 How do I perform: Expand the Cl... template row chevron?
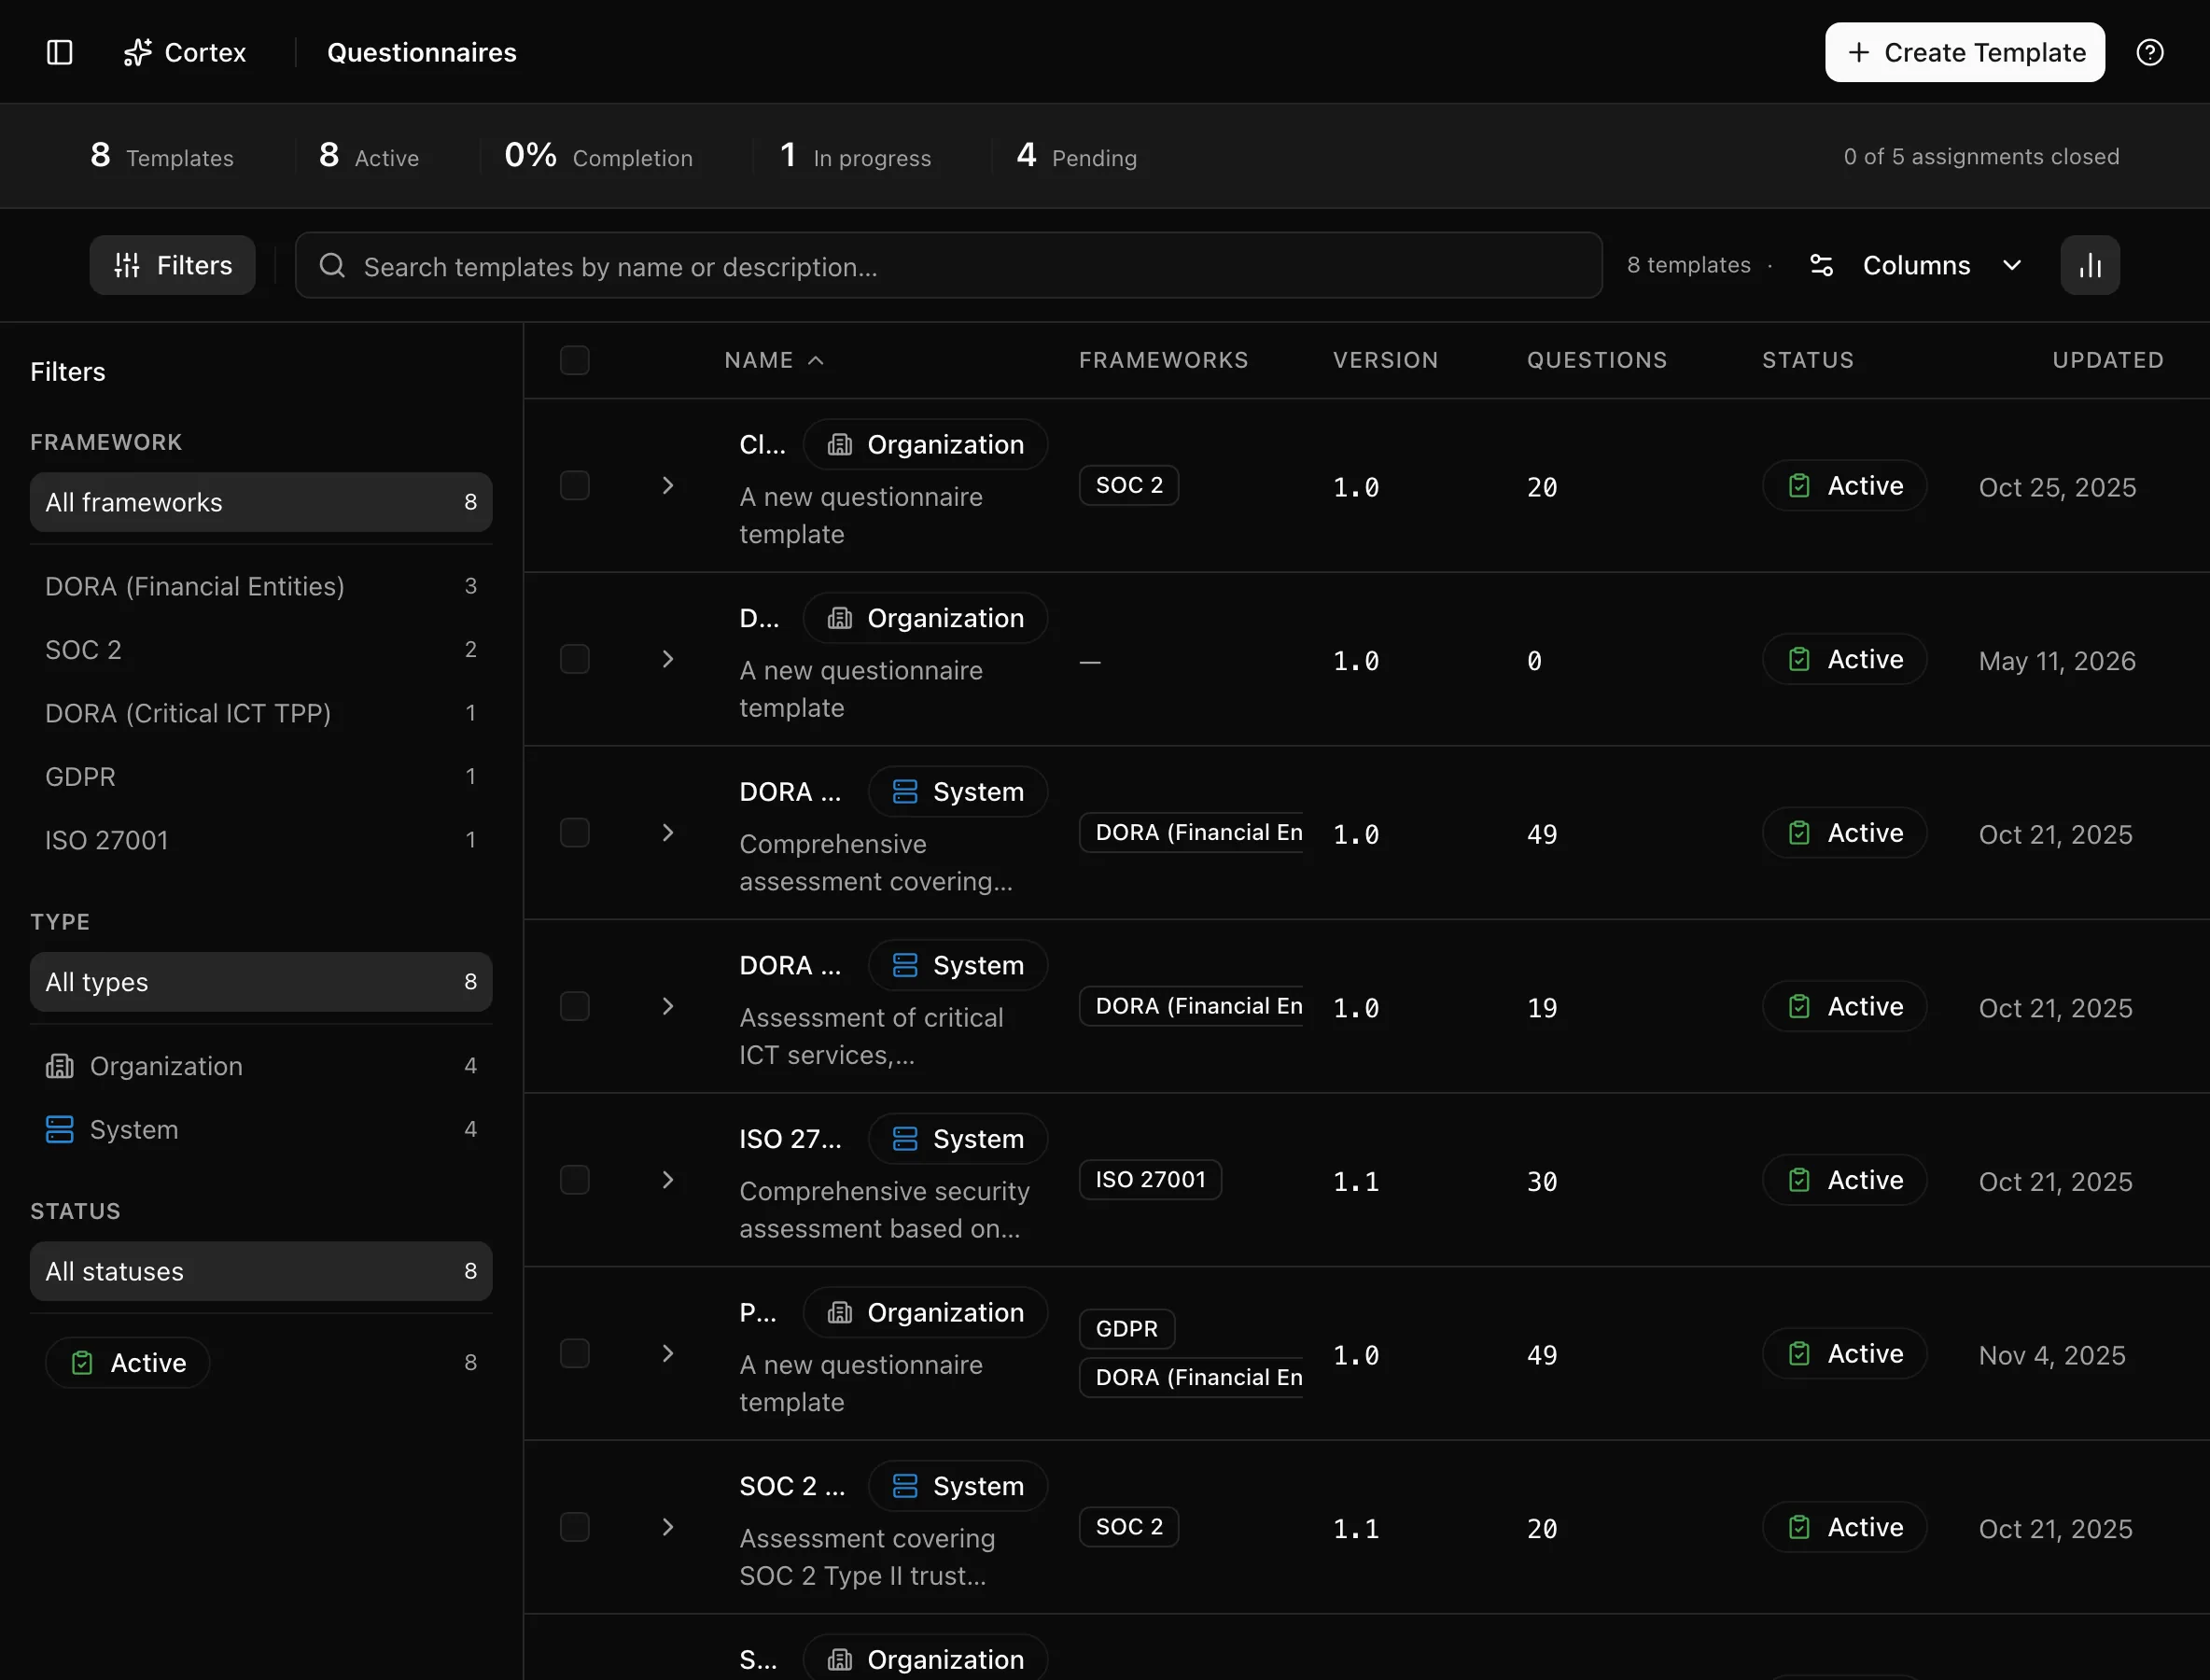668,486
